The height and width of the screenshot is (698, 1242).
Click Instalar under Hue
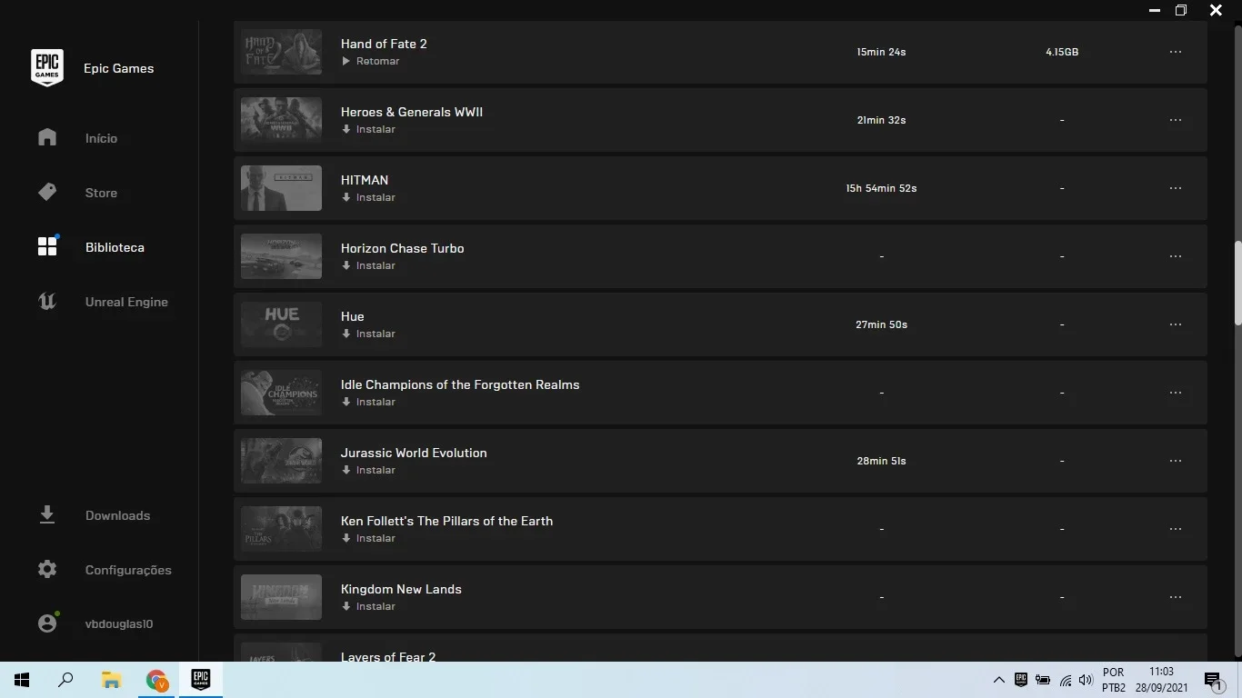point(368,334)
